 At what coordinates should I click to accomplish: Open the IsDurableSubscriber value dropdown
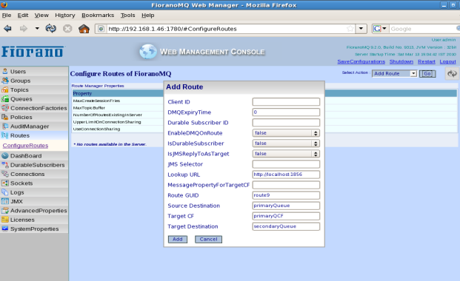click(x=286, y=143)
